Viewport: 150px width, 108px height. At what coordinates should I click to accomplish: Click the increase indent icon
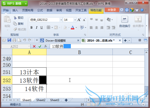[x=113, y=28]
